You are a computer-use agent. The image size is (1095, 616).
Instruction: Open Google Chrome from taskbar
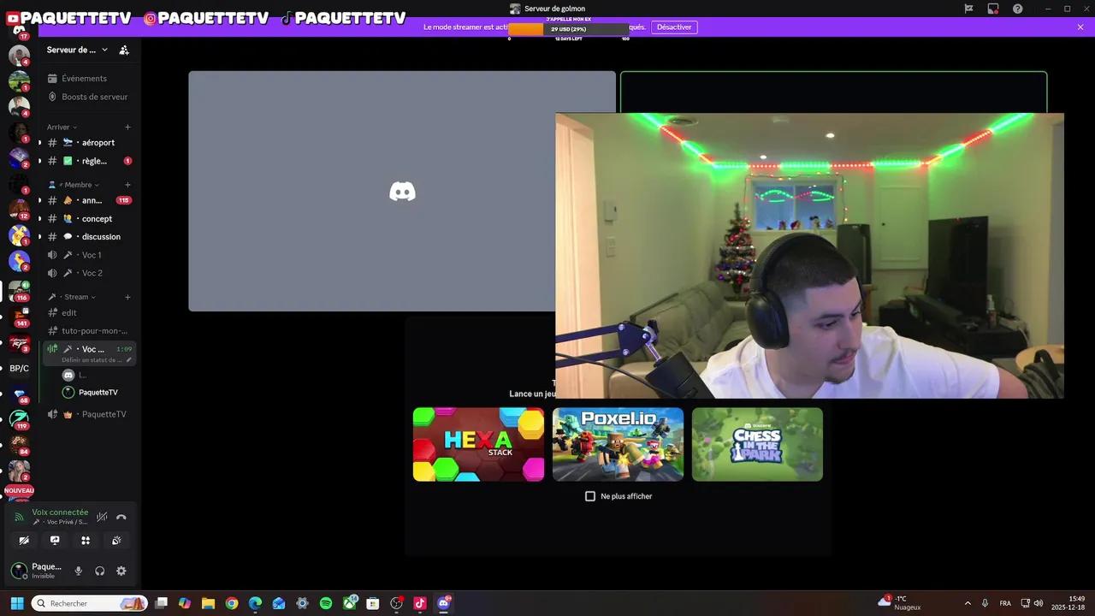[x=232, y=603]
